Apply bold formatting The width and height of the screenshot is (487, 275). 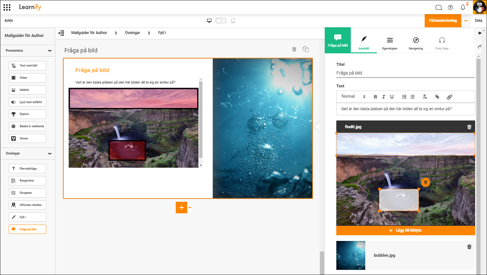click(x=375, y=97)
